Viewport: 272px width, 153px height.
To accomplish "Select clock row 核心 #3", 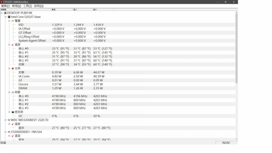I will click(127, 108).
